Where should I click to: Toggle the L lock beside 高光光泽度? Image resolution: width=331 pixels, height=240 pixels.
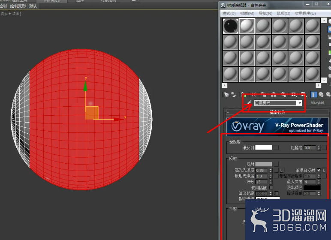pyautogui.click(x=282, y=170)
